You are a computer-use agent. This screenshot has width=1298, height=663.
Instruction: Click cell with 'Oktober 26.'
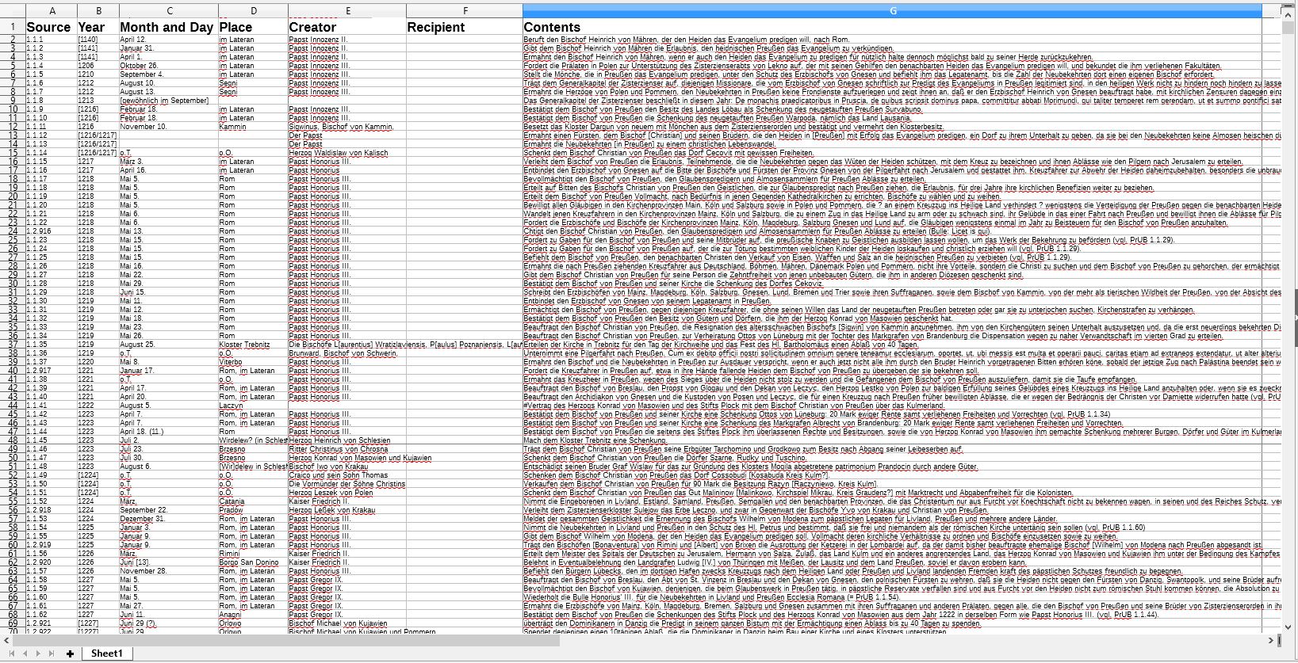point(169,66)
